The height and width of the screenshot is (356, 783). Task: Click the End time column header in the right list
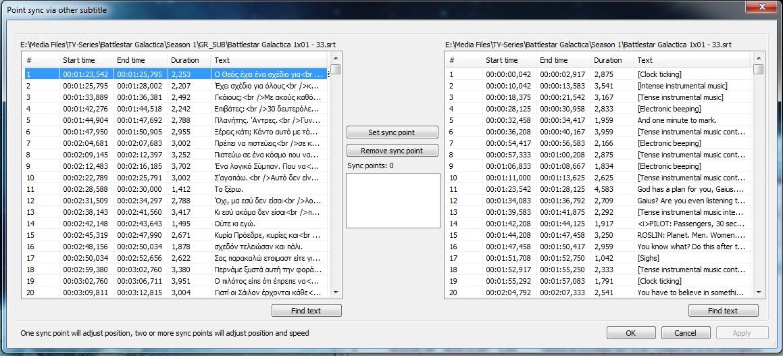[x=563, y=60]
